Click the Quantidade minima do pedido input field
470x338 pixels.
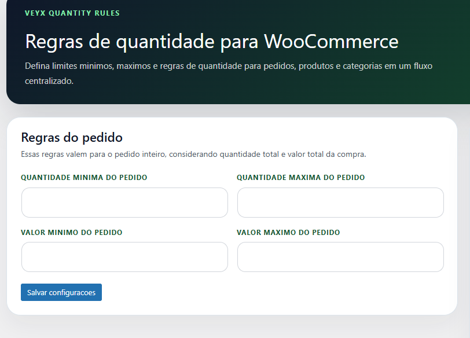(124, 203)
